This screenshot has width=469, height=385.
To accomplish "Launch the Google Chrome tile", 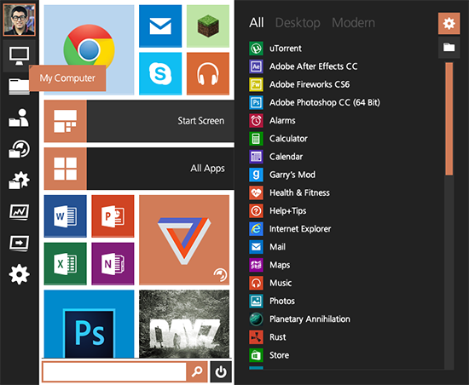I will (89, 50).
